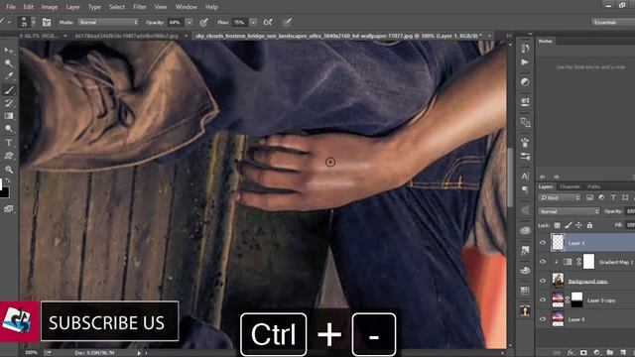The image size is (635, 357).
Task: Open brush Mode dropdown in options bar
Action: (x=108, y=22)
